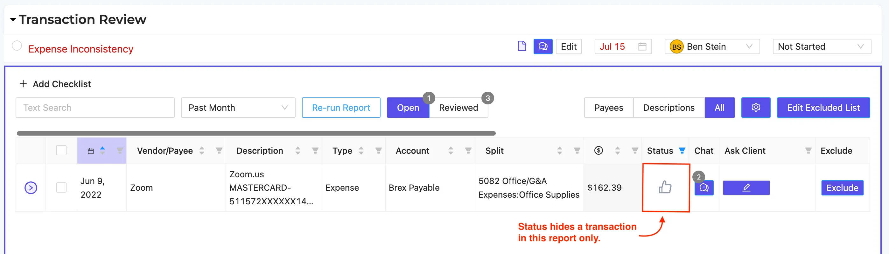889x254 pixels.
Task: Click Add Checklist
Action: [55, 84]
